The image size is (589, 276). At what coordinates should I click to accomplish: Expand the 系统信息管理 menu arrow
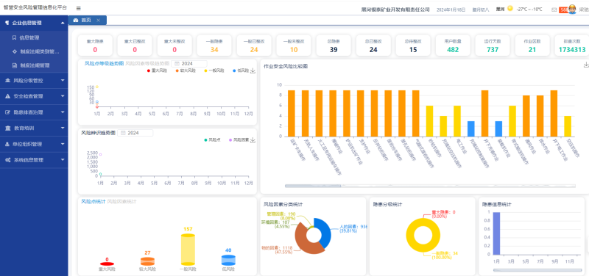point(63,159)
